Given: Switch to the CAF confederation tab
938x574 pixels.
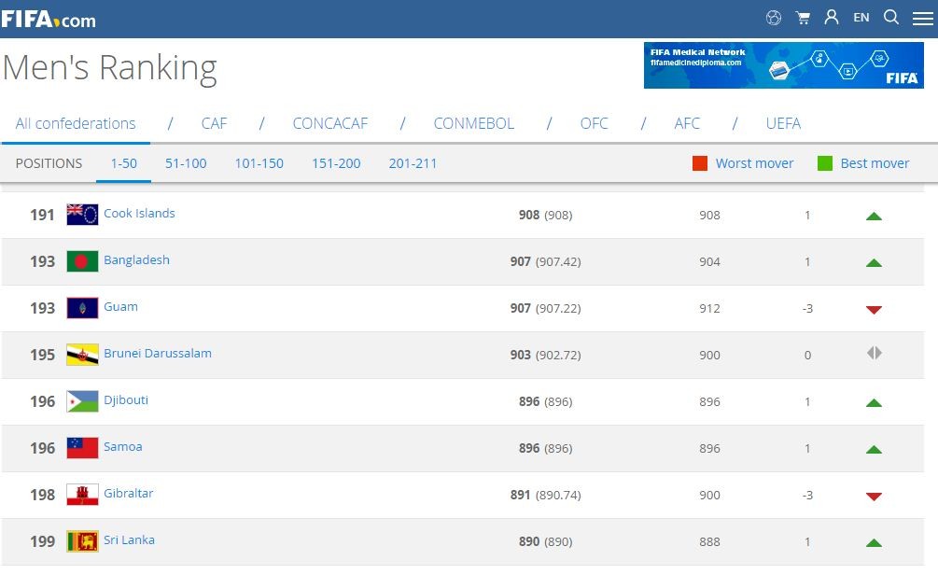Looking at the screenshot, I should click(214, 123).
